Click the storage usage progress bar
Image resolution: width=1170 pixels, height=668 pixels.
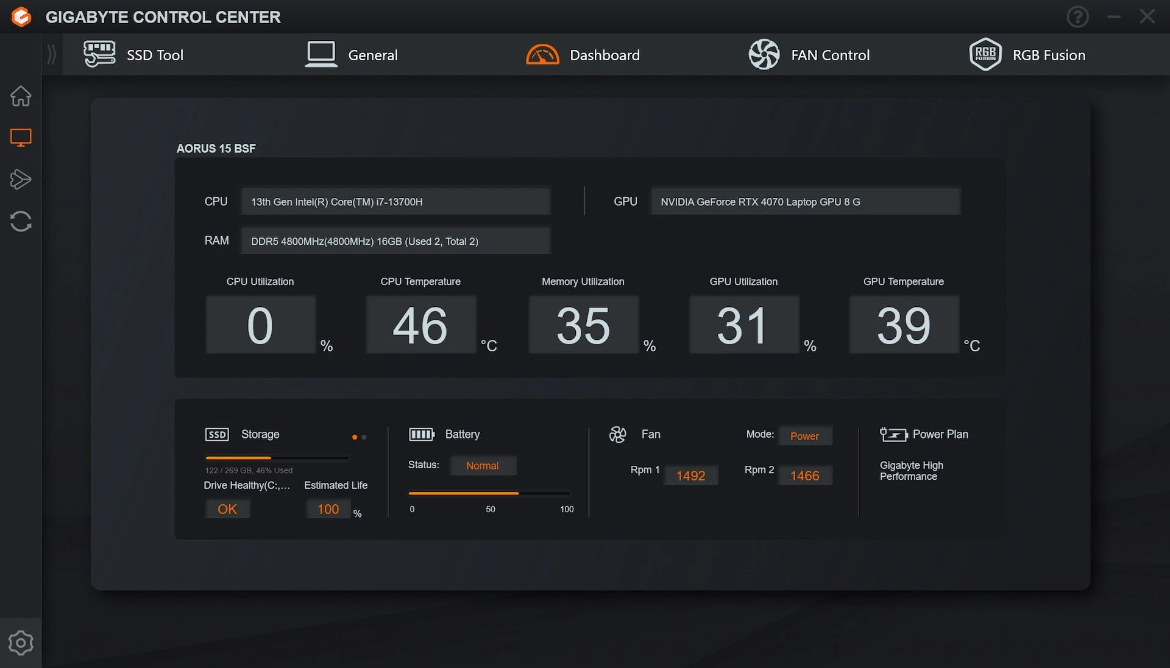(x=277, y=457)
